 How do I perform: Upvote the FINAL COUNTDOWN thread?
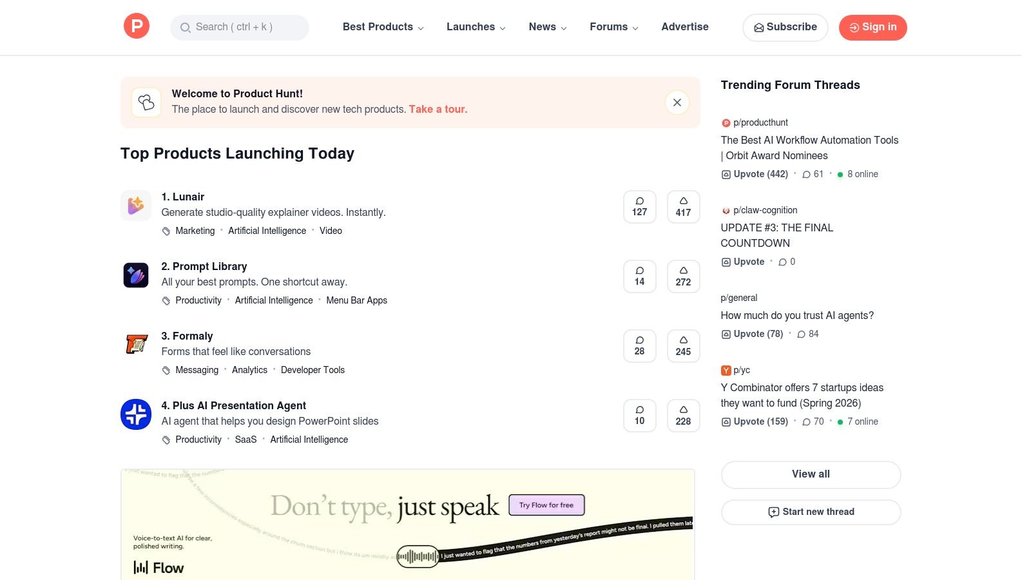743,262
